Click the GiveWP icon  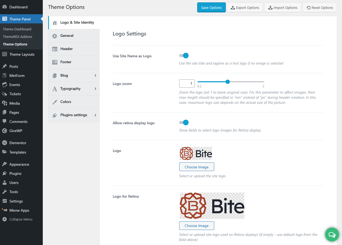pos(5,131)
